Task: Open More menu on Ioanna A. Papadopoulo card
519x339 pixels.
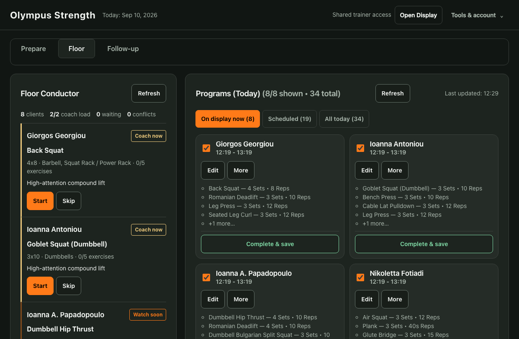Action: (241, 299)
